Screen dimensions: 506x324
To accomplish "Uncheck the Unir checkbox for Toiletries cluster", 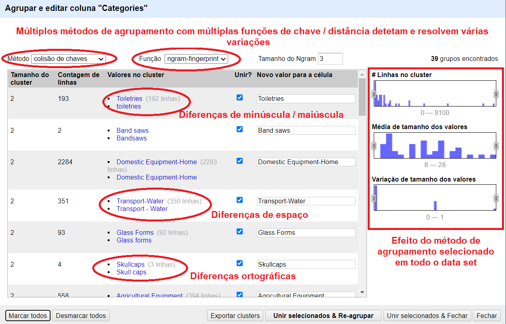I will pos(240,97).
